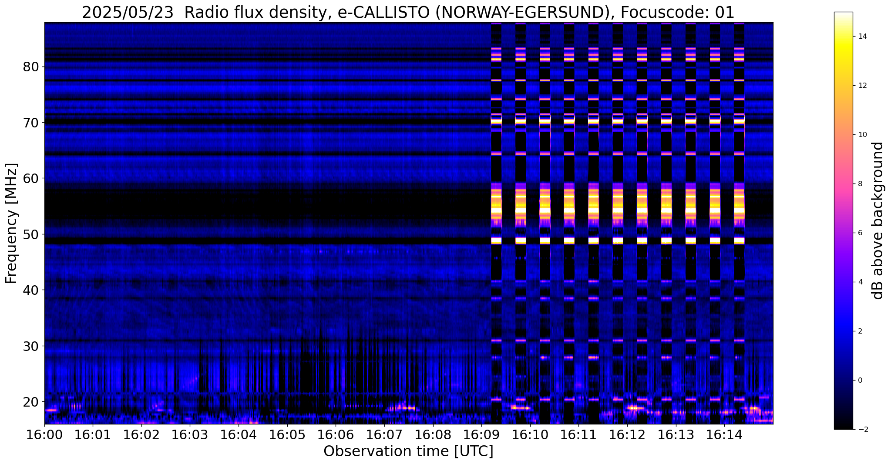Viewport: 891px width, 464px height.
Task: Click the colorbar tick label 10
Action: [862, 135]
